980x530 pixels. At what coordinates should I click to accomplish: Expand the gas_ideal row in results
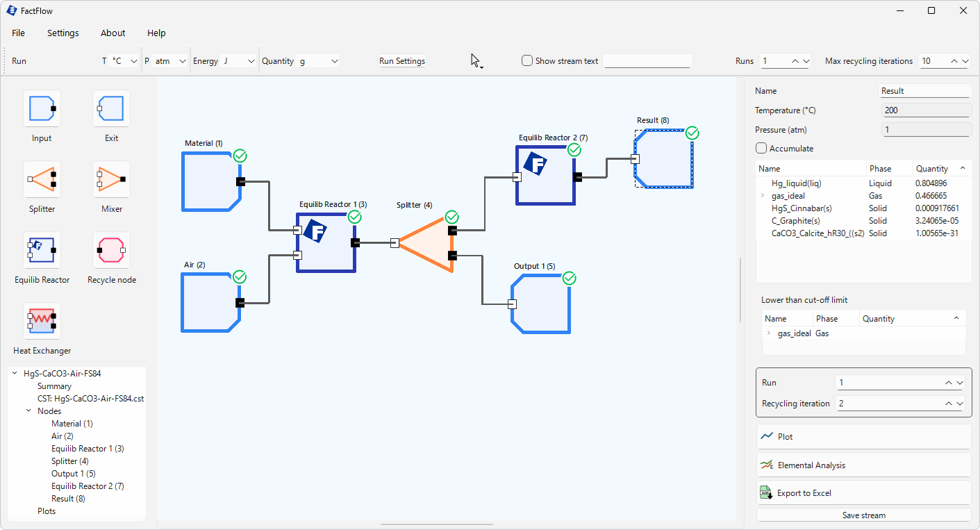pyautogui.click(x=763, y=197)
